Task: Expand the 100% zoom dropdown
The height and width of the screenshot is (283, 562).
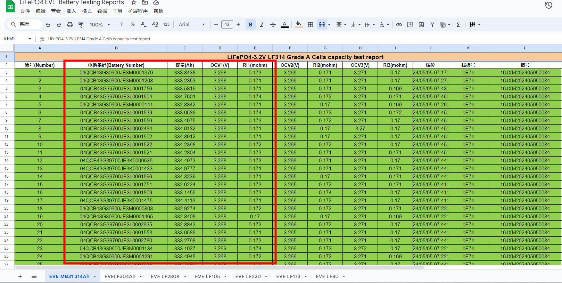Action: pos(100,25)
